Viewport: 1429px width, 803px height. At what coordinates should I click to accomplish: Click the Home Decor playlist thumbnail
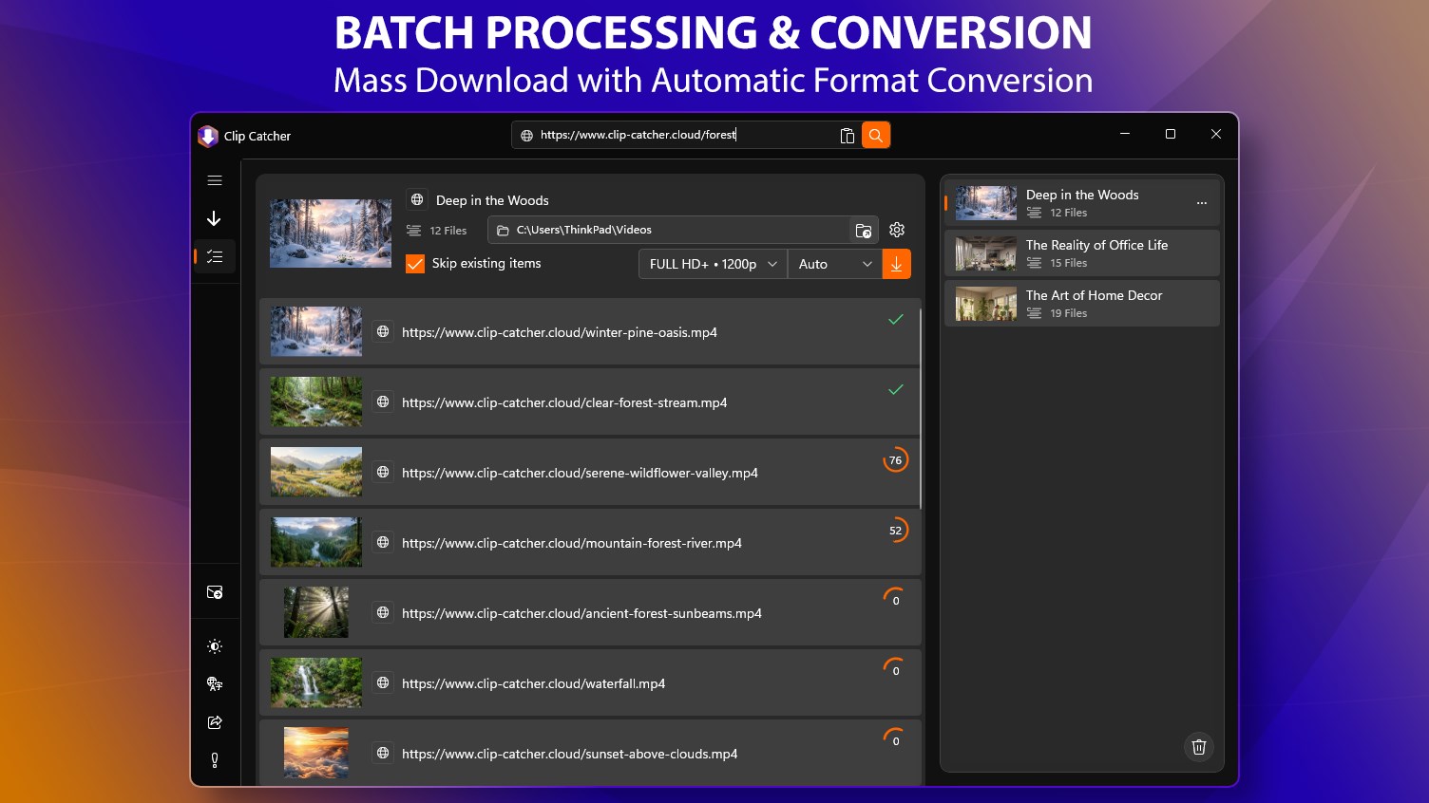986,304
